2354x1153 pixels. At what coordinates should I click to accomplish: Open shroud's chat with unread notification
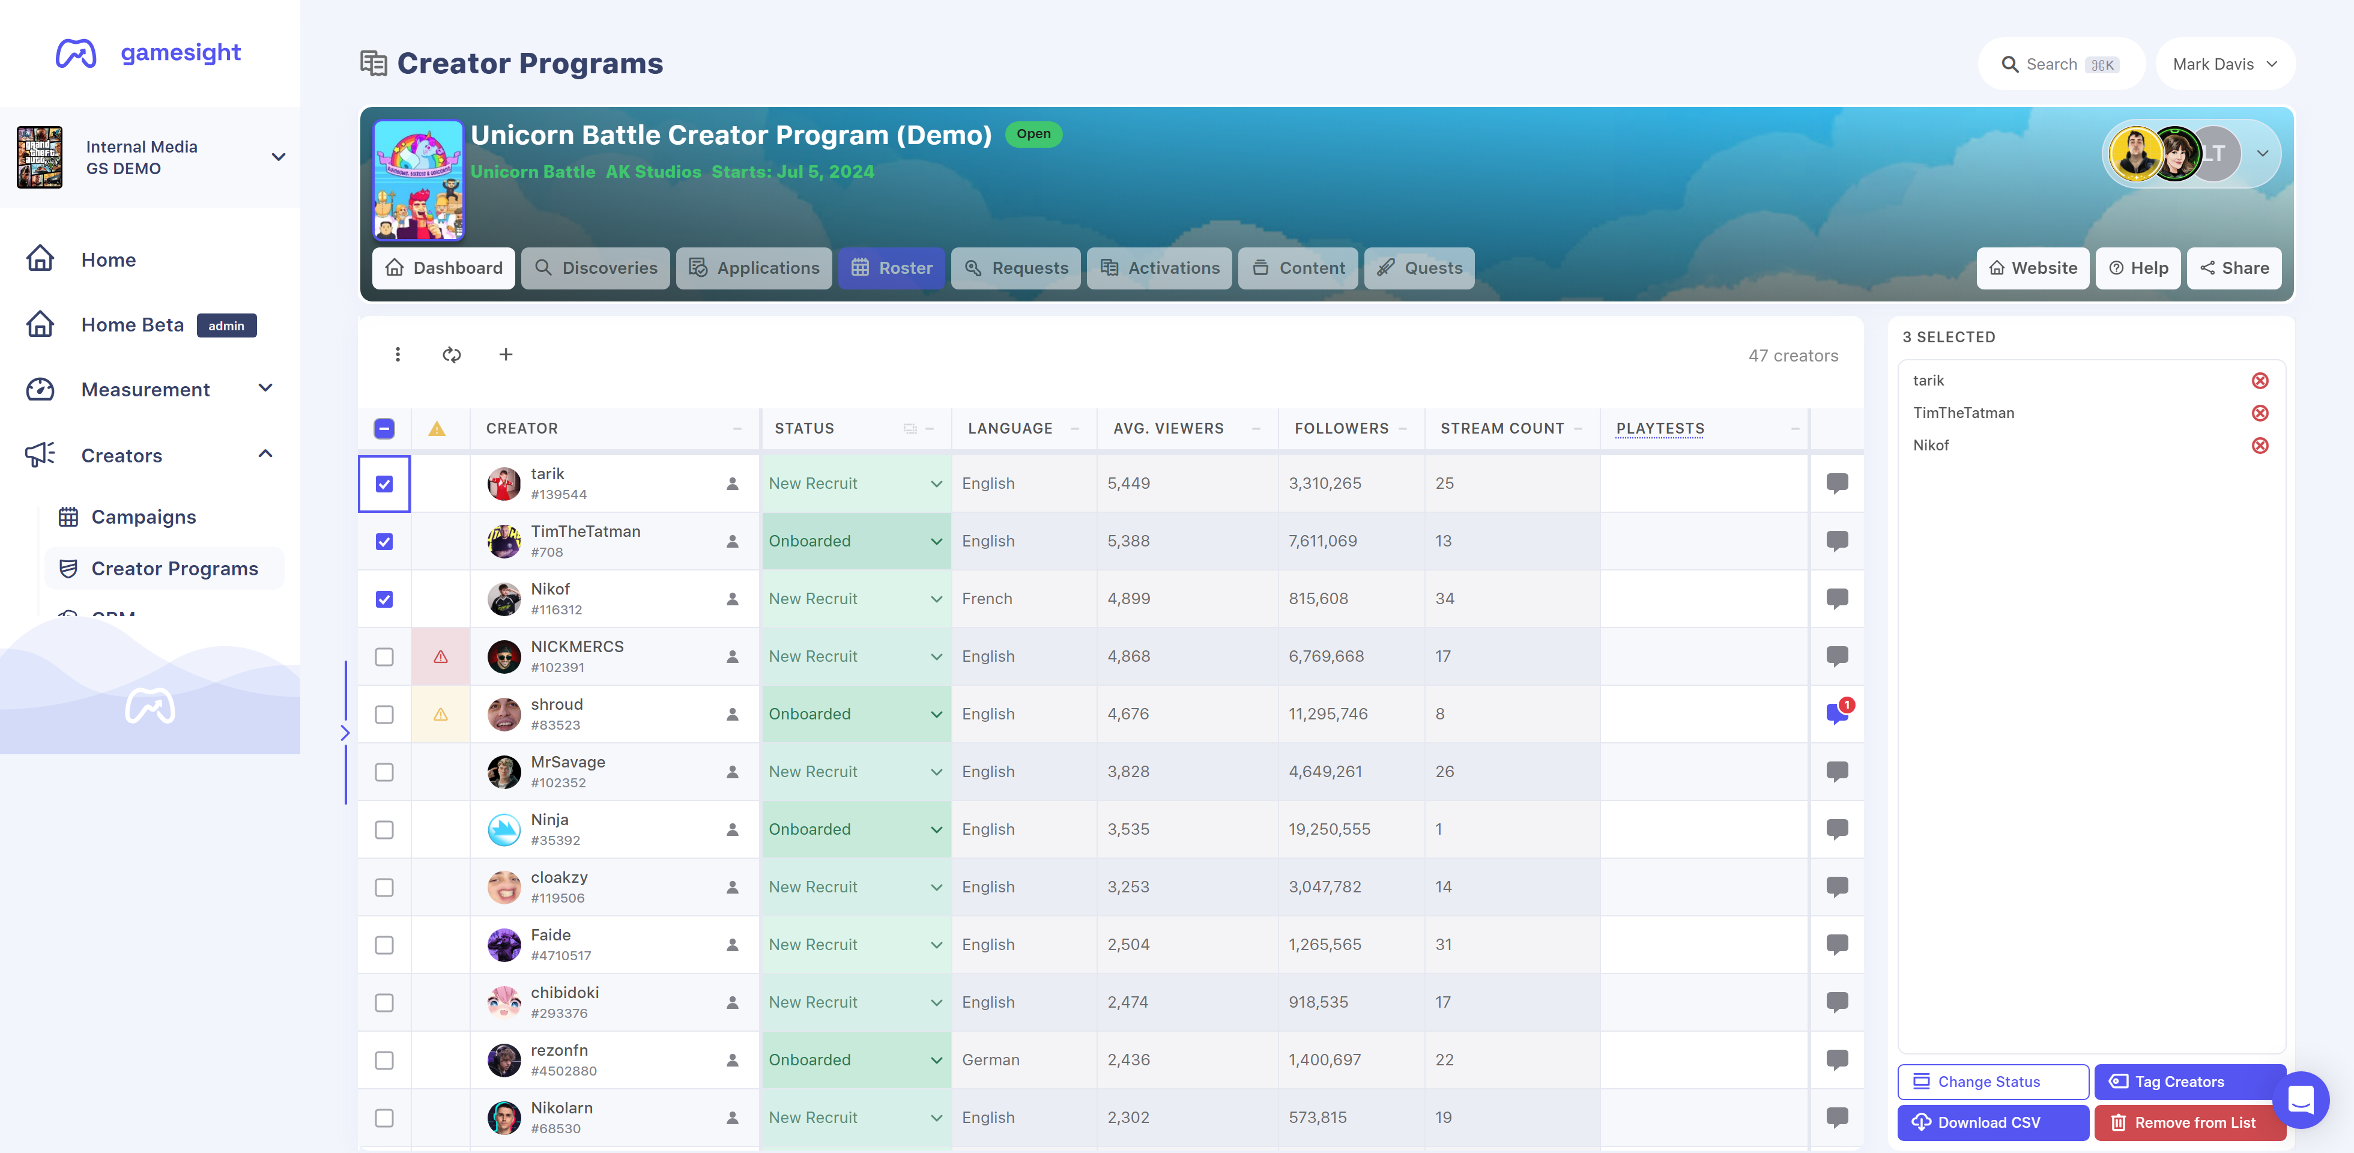[x=1837, y=713]
